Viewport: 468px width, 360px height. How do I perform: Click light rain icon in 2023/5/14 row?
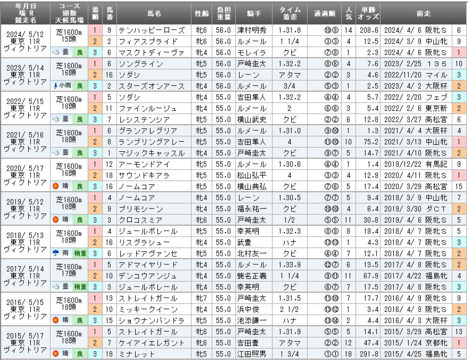pos(56,86)
